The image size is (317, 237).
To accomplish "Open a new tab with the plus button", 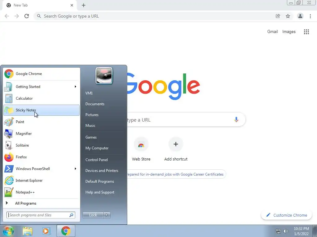I will coord(84,5).
